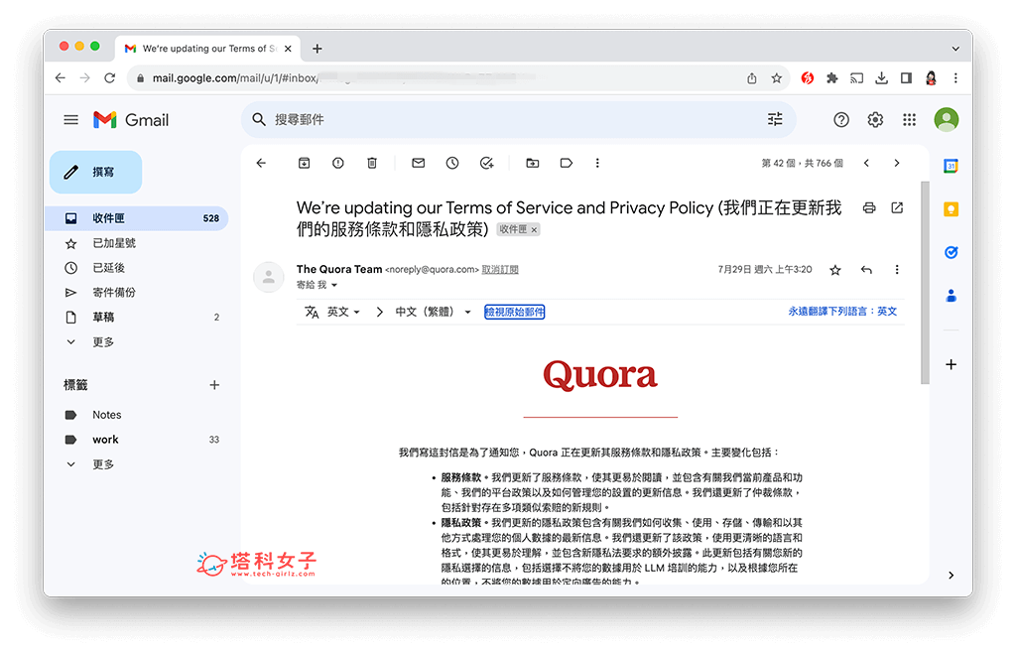Mark email as unread

click(x=419, y=164)
